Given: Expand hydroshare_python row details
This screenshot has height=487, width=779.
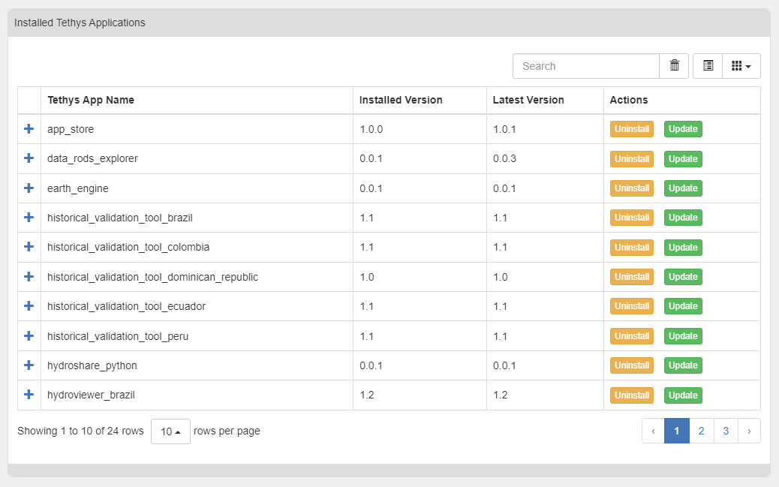Looking at the screenshot, I should (29, 365).
